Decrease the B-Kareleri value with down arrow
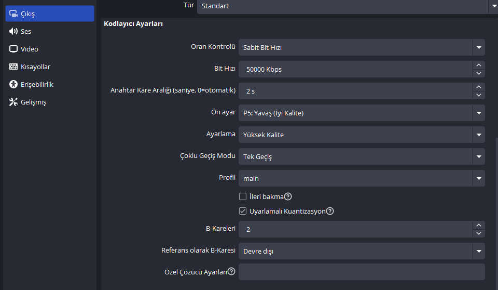The image size is (498, 290). tap(479, 233)
